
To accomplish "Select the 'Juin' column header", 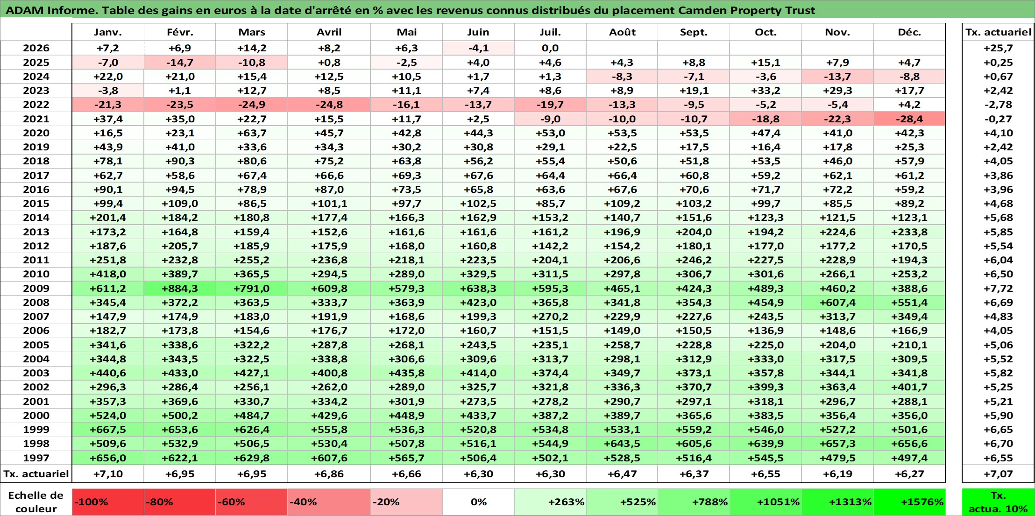I will (478, 32).
